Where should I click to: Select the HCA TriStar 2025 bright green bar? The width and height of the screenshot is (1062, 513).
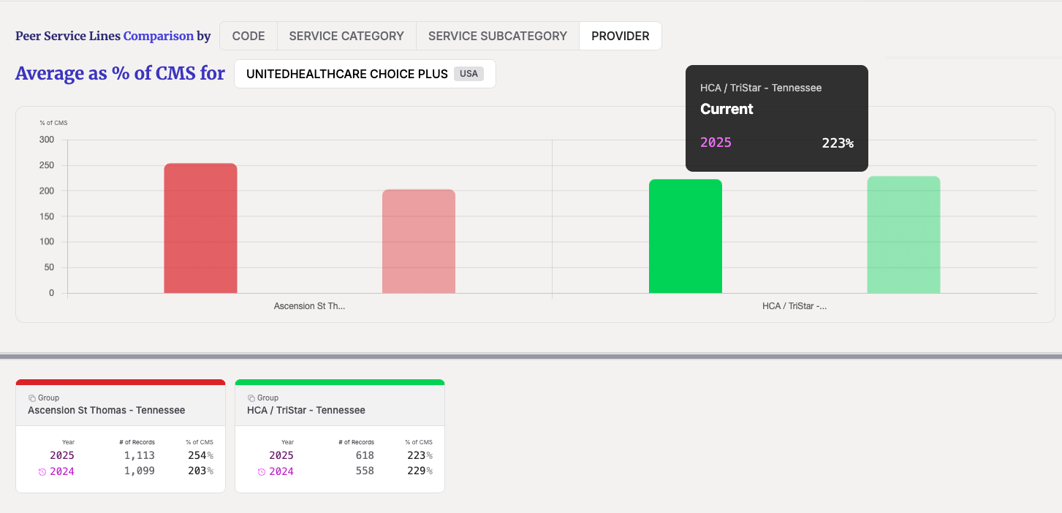coord(686,236)
